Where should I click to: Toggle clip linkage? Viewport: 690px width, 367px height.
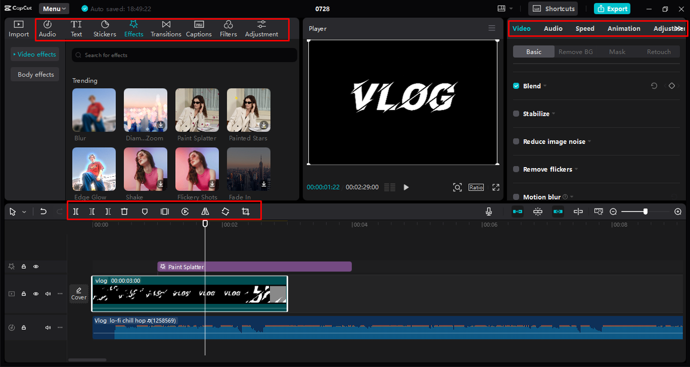[558, 212]
